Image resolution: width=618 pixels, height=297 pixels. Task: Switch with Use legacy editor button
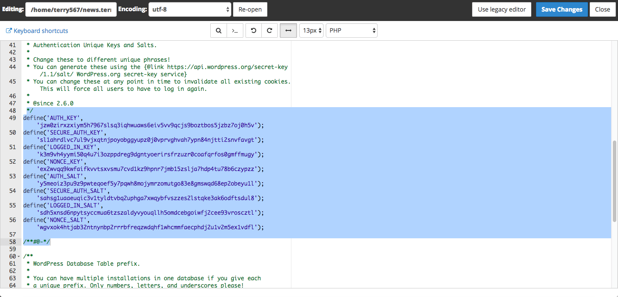pyautogui.click(x=502, y=9)
